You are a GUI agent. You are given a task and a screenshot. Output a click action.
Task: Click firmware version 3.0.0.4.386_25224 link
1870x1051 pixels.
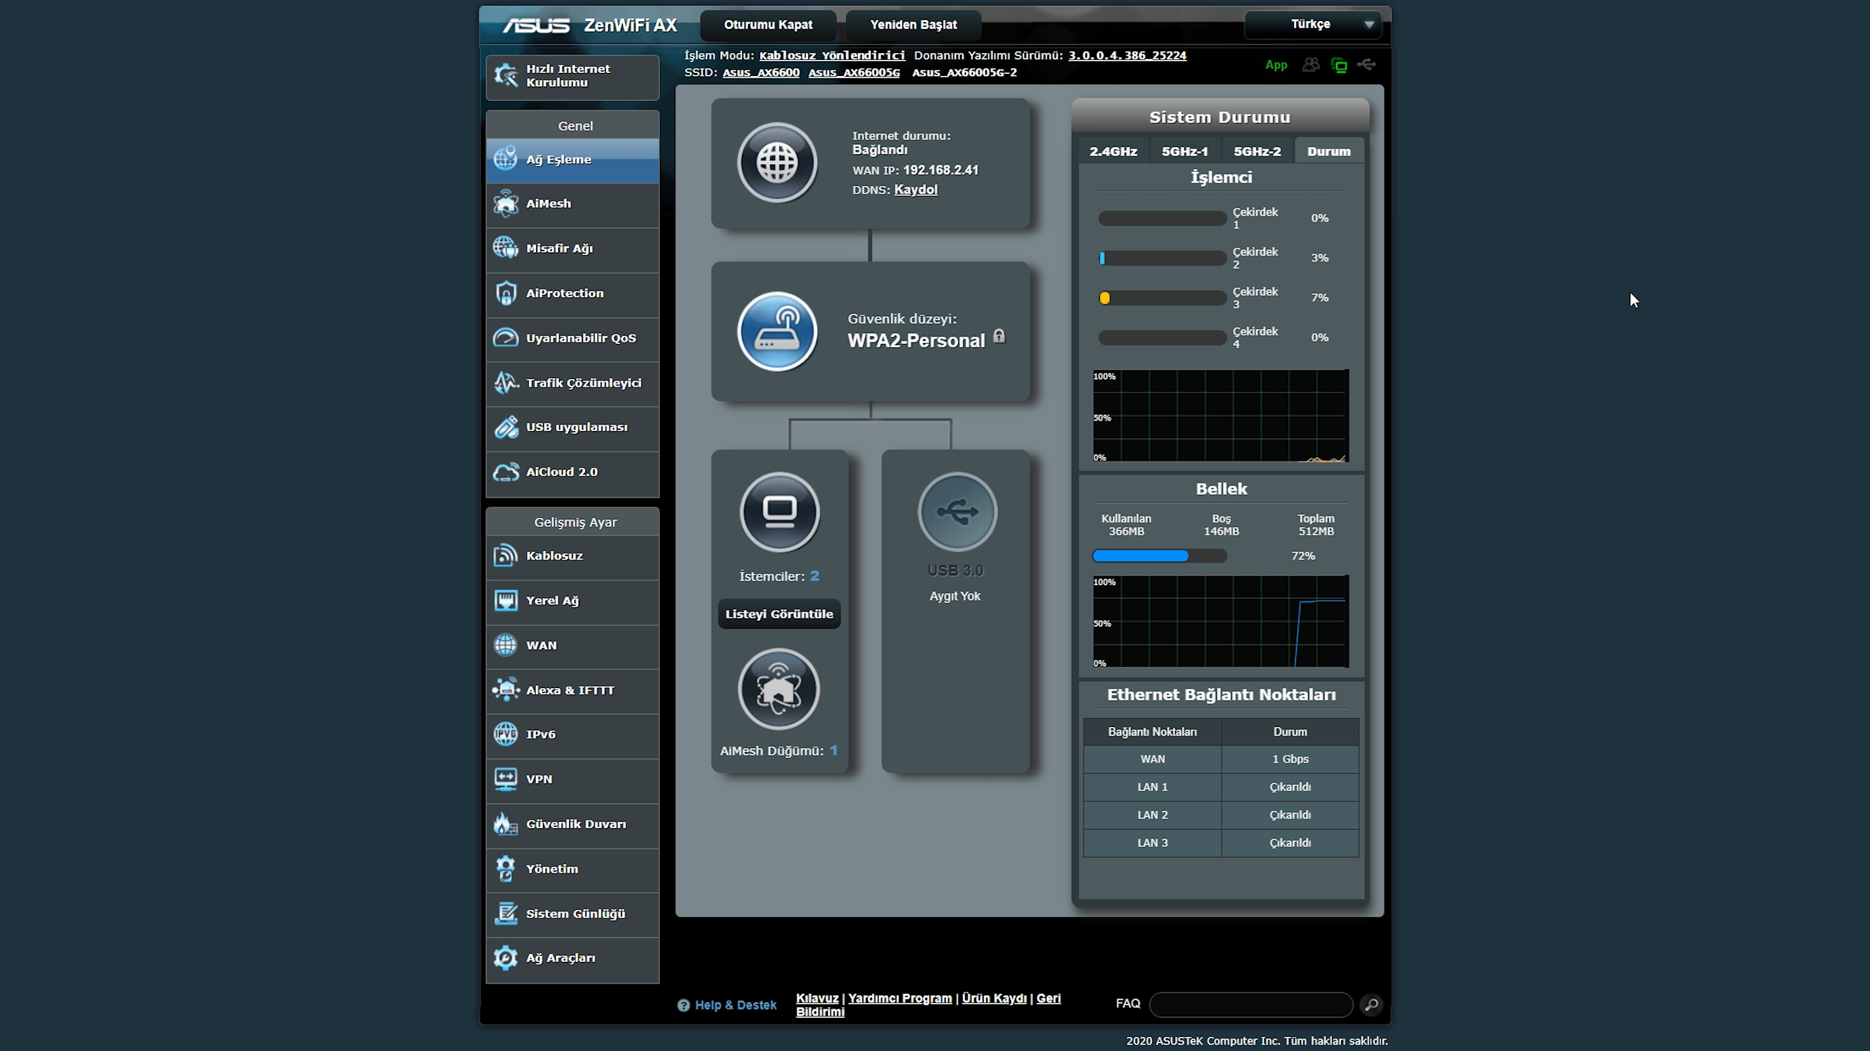[x=1127, y=56]
